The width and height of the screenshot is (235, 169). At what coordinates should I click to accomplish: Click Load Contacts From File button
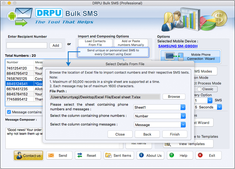(x=95, y=43)
